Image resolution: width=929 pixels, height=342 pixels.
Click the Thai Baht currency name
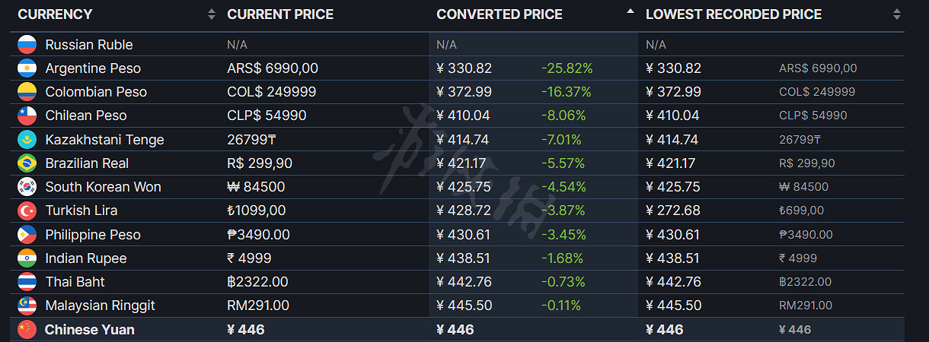point(75,282)
